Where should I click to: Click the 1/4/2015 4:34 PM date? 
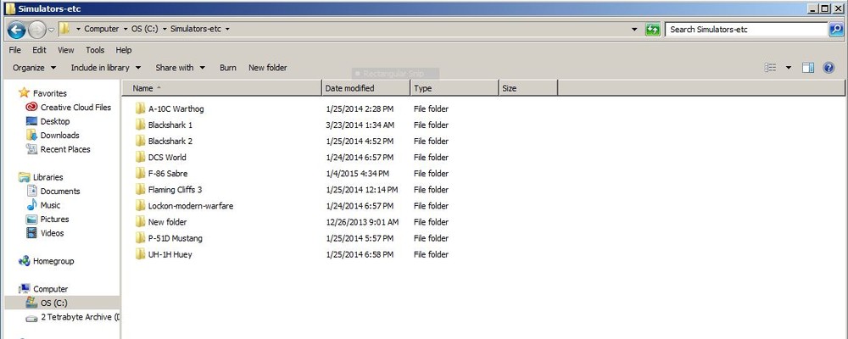[x=358, y=174]
